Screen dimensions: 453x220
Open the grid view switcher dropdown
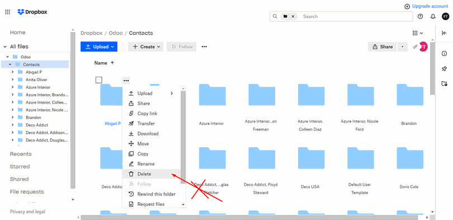418,33
